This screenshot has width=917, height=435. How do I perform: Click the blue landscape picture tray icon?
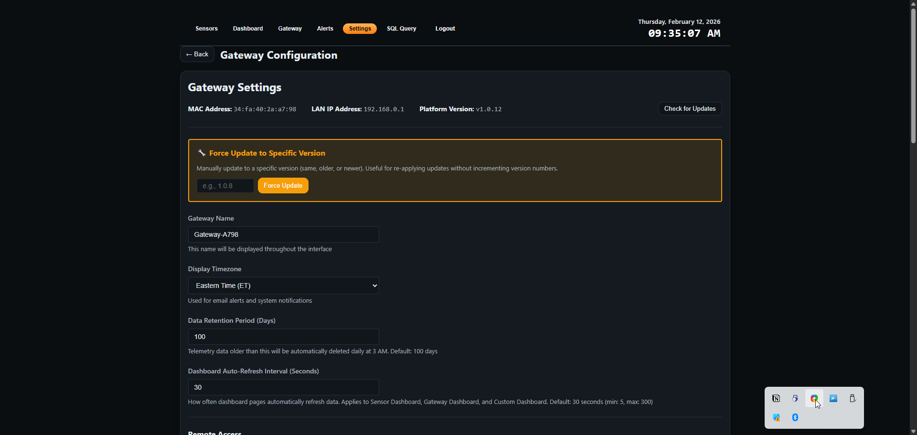[833, 398]
